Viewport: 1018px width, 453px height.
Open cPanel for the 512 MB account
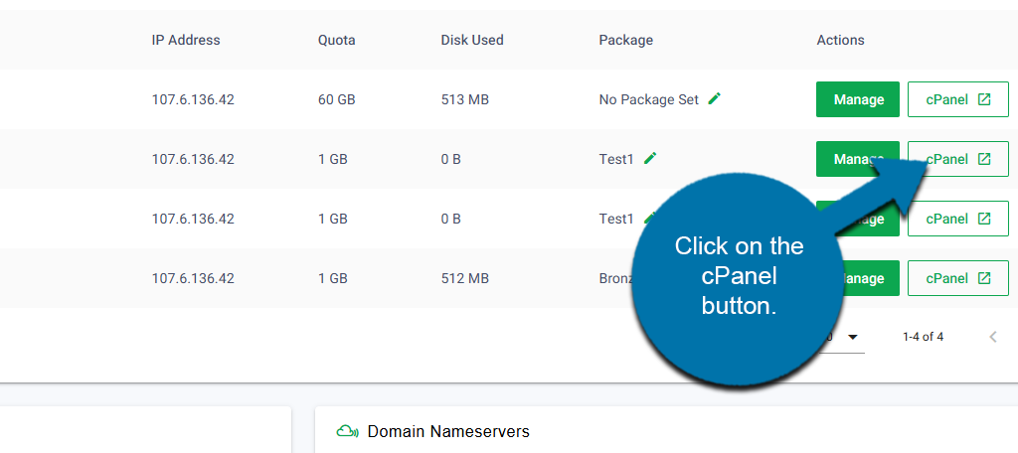957,278
